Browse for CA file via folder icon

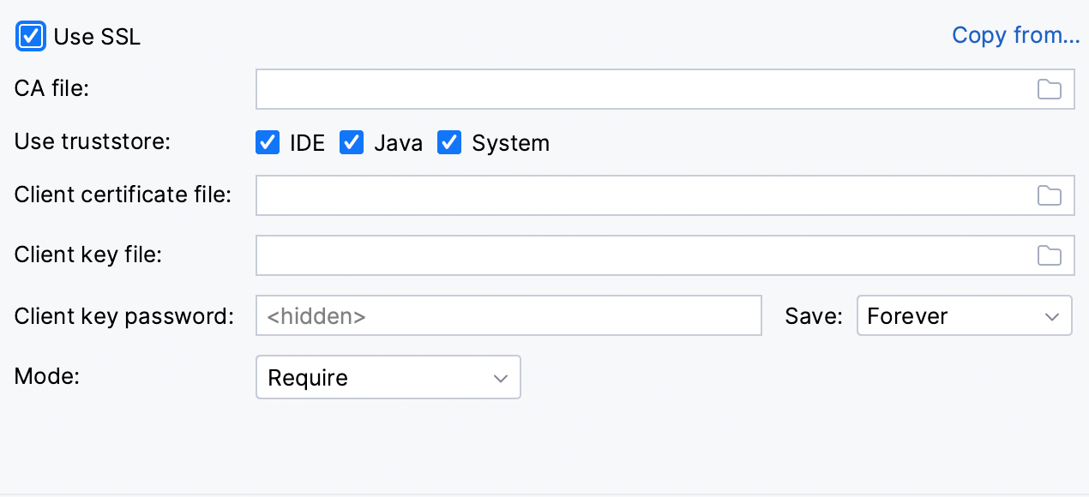tap(1049, 89)
